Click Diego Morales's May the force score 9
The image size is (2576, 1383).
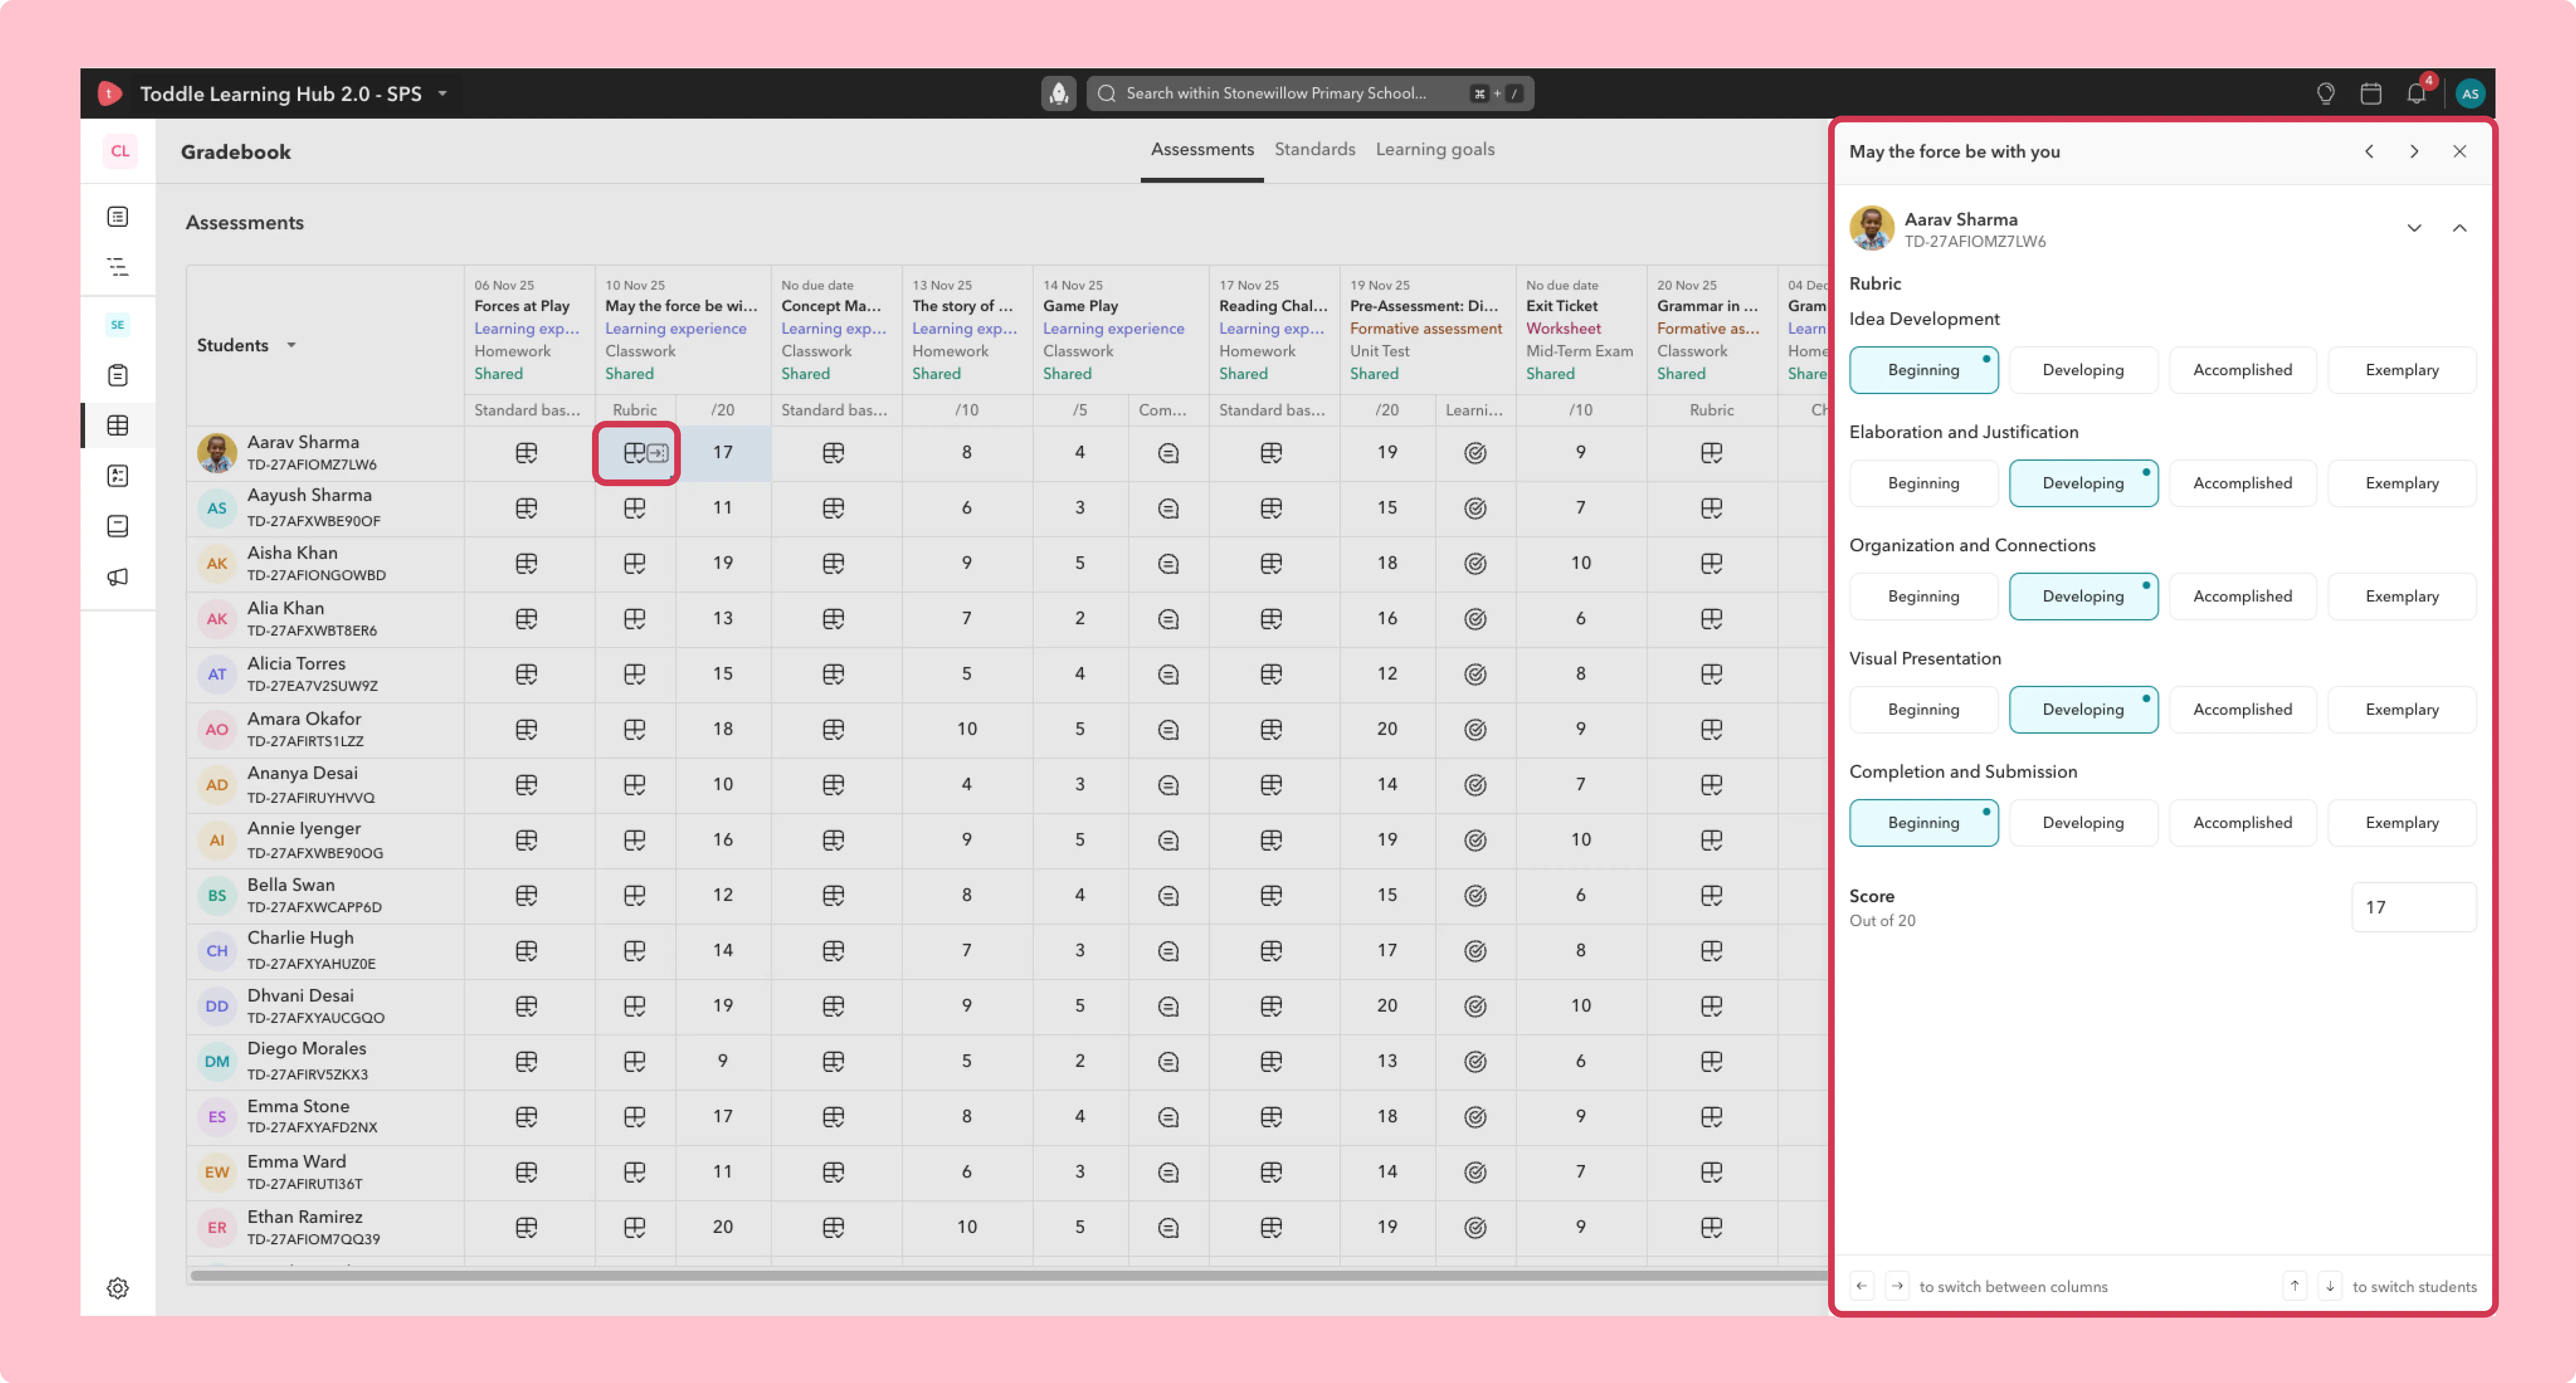[x=722, y=1061]
